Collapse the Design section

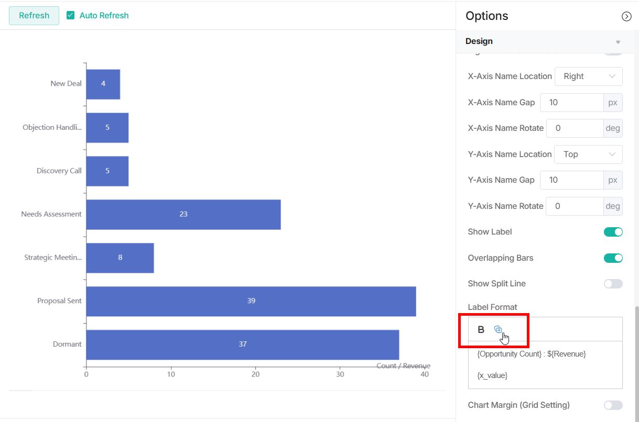[x=619, y=41]
